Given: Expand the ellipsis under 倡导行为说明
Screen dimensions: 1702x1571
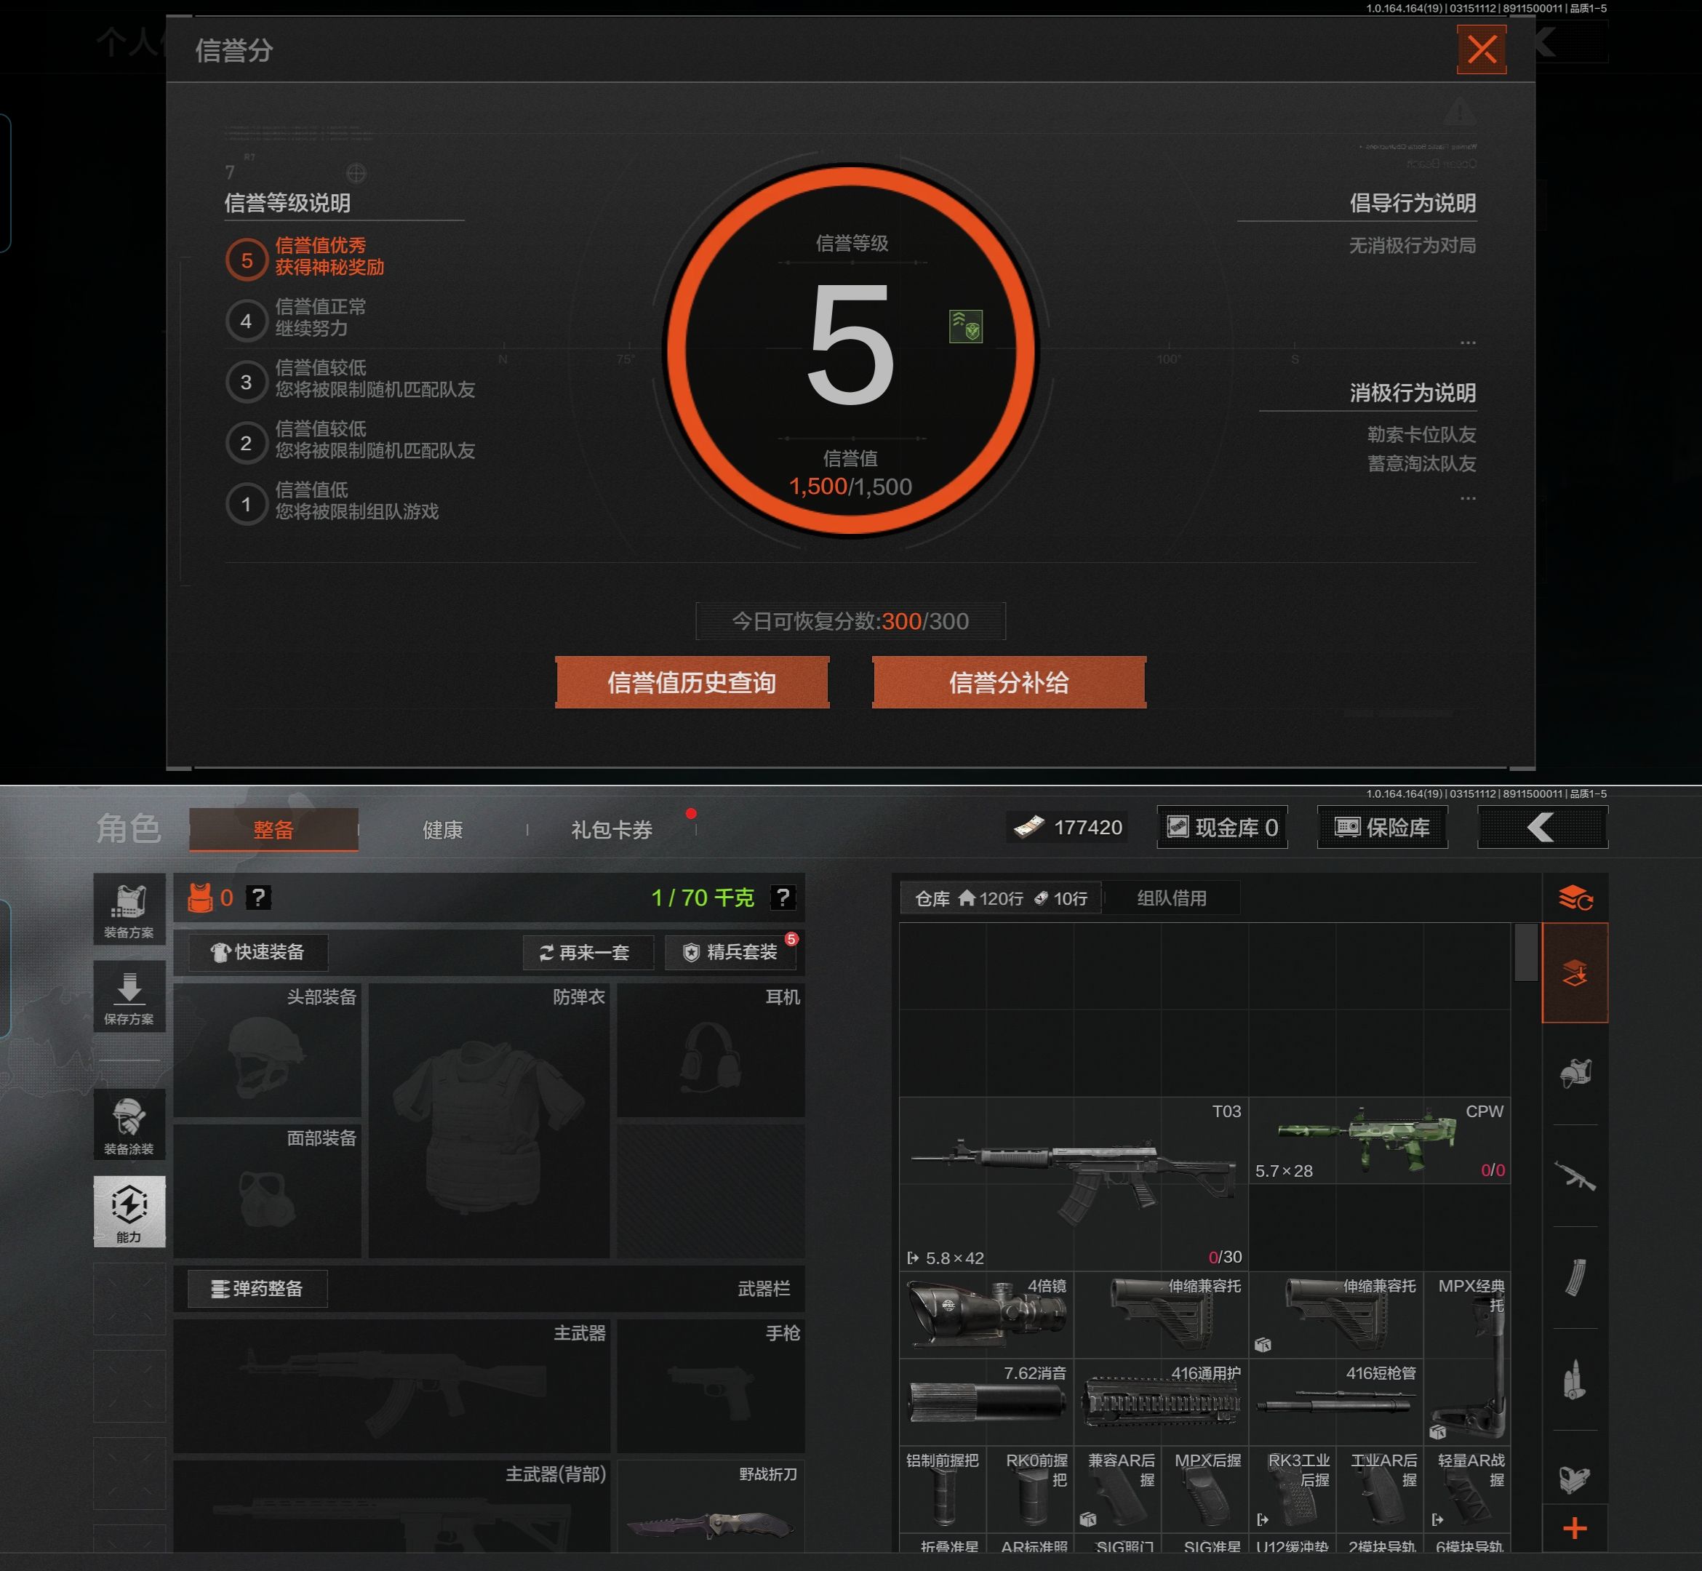Looking at the screenshot, I should tap(1467, 343).
